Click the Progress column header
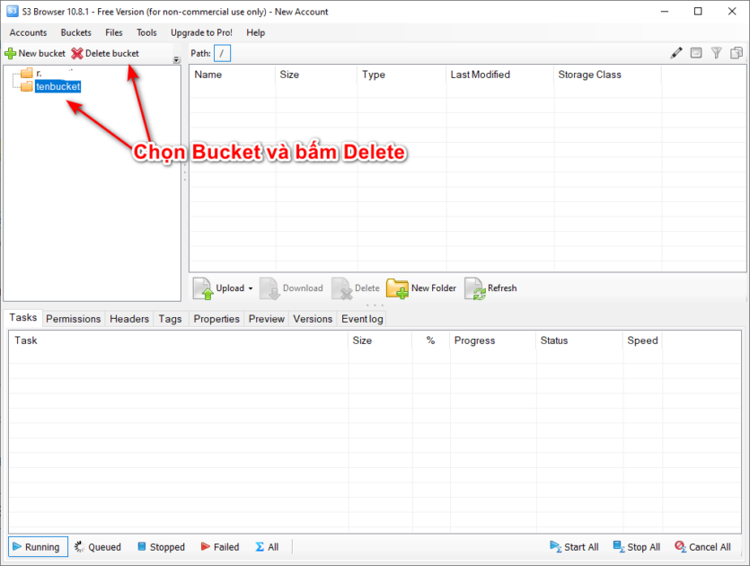 (493, 340)
